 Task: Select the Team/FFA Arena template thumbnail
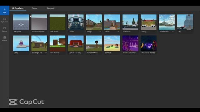pos(94,43)
